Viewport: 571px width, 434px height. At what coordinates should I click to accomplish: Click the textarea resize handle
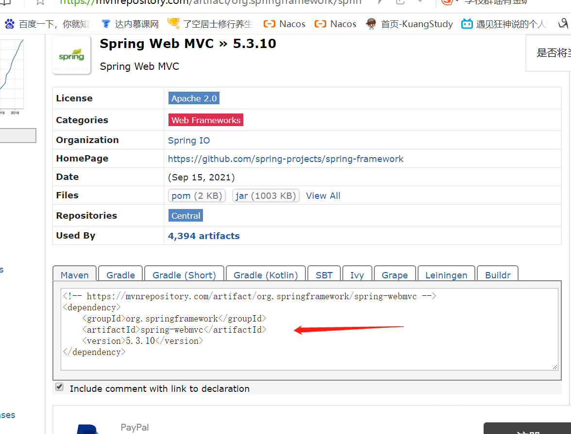pos(555,367)
